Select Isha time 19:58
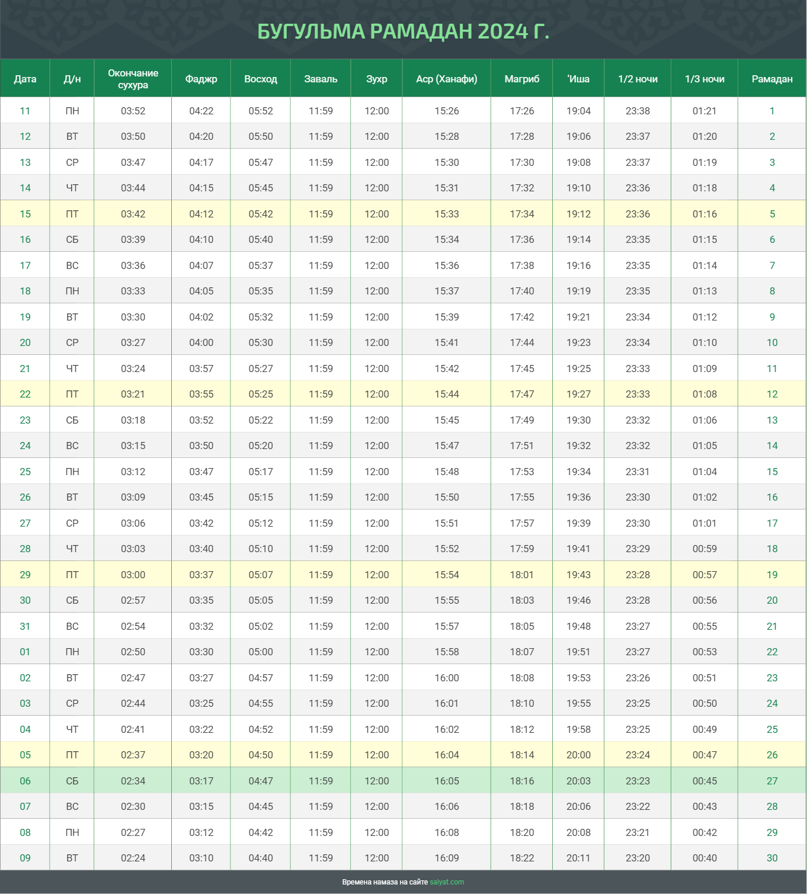 [x=578, y=729]
